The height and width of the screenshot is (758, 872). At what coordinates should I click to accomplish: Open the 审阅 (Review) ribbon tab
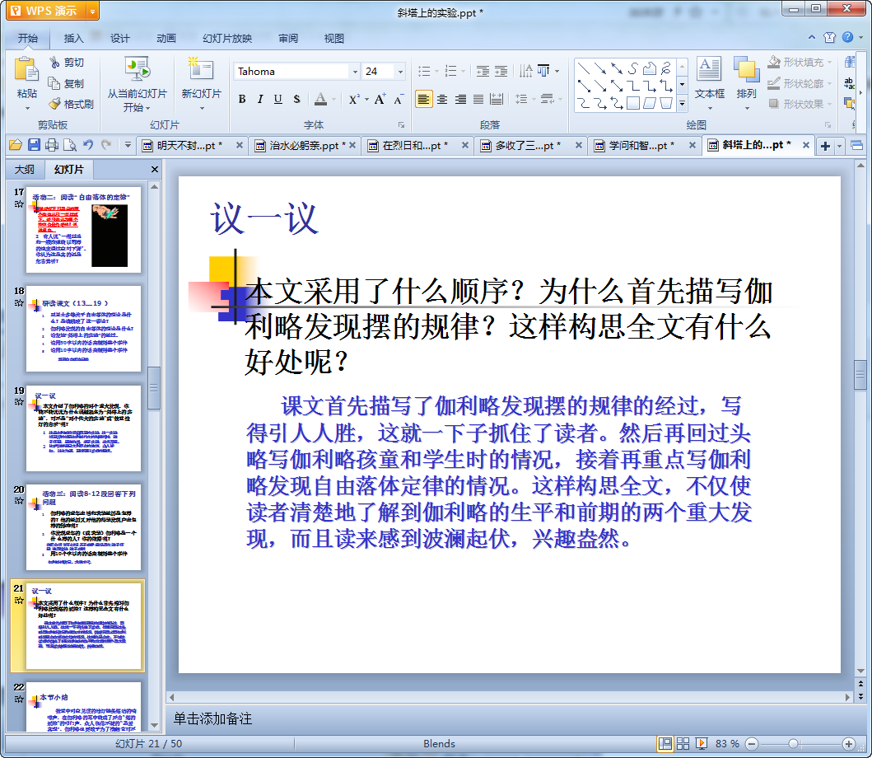pyautogui.click(x=288, y=38)
